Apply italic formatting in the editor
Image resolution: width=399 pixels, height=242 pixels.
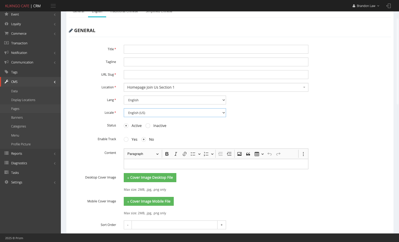coord(176,154)
